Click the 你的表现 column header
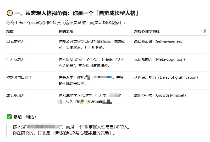This screenshot has height=142, width=210. (66, 32)
